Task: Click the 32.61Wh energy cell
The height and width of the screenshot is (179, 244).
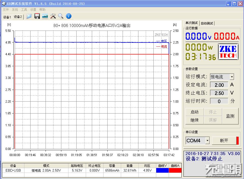Action: pos(130,170)
